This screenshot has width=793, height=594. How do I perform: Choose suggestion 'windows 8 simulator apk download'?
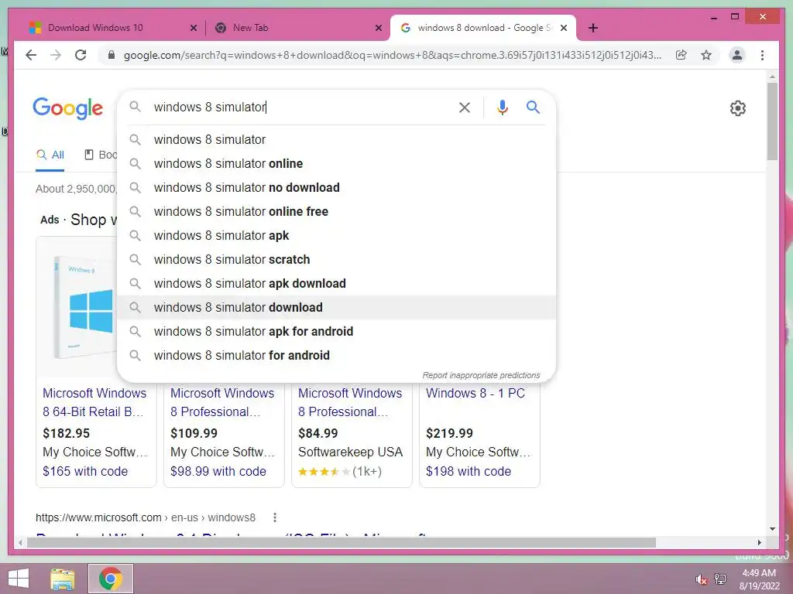[x=336, y=283]
